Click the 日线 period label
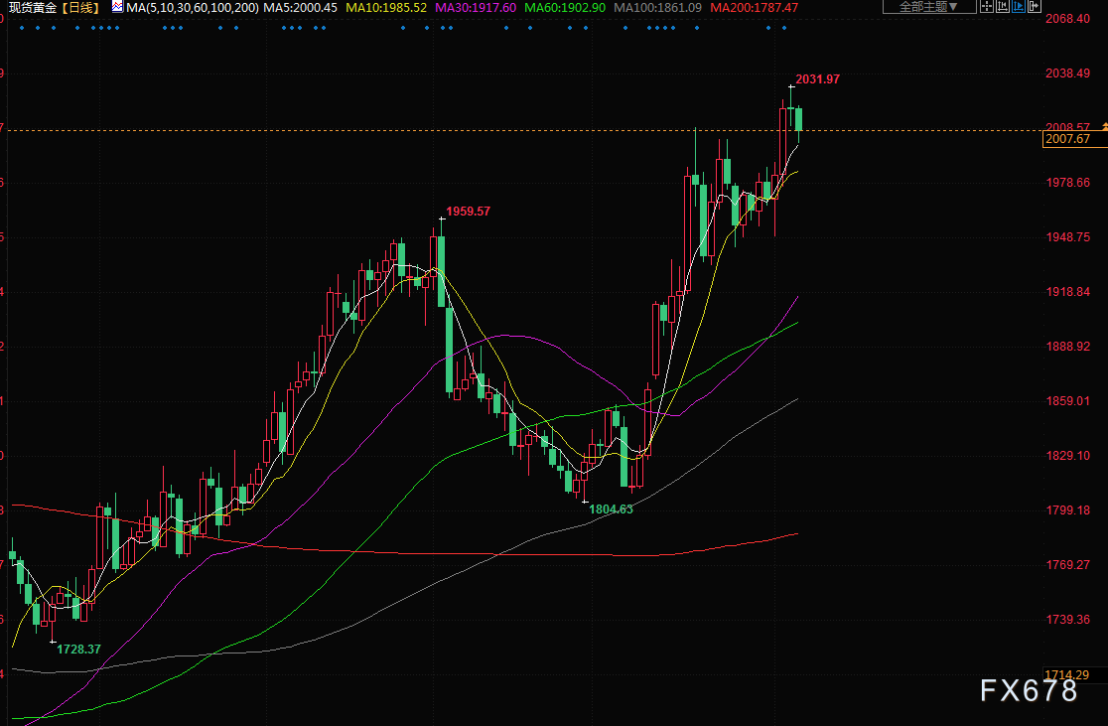Screen dimensions: 1108x726 79,7
